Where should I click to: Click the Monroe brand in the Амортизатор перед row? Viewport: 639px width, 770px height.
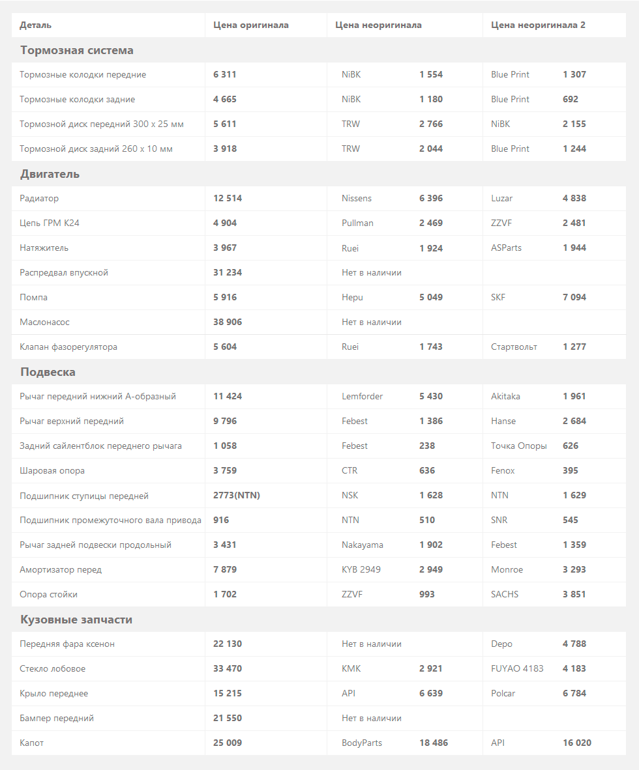[x=507, y=570]
